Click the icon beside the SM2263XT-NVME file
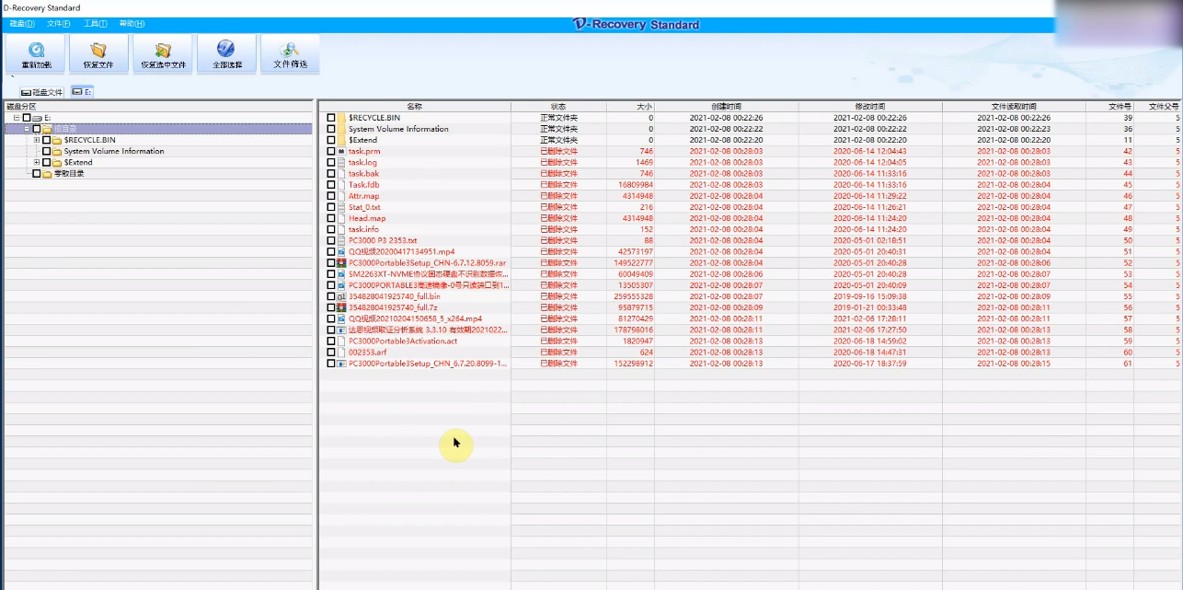Image resolution: width=1183 pixels, height=590 pixels. pyautogui.click(x=341, y=274)
